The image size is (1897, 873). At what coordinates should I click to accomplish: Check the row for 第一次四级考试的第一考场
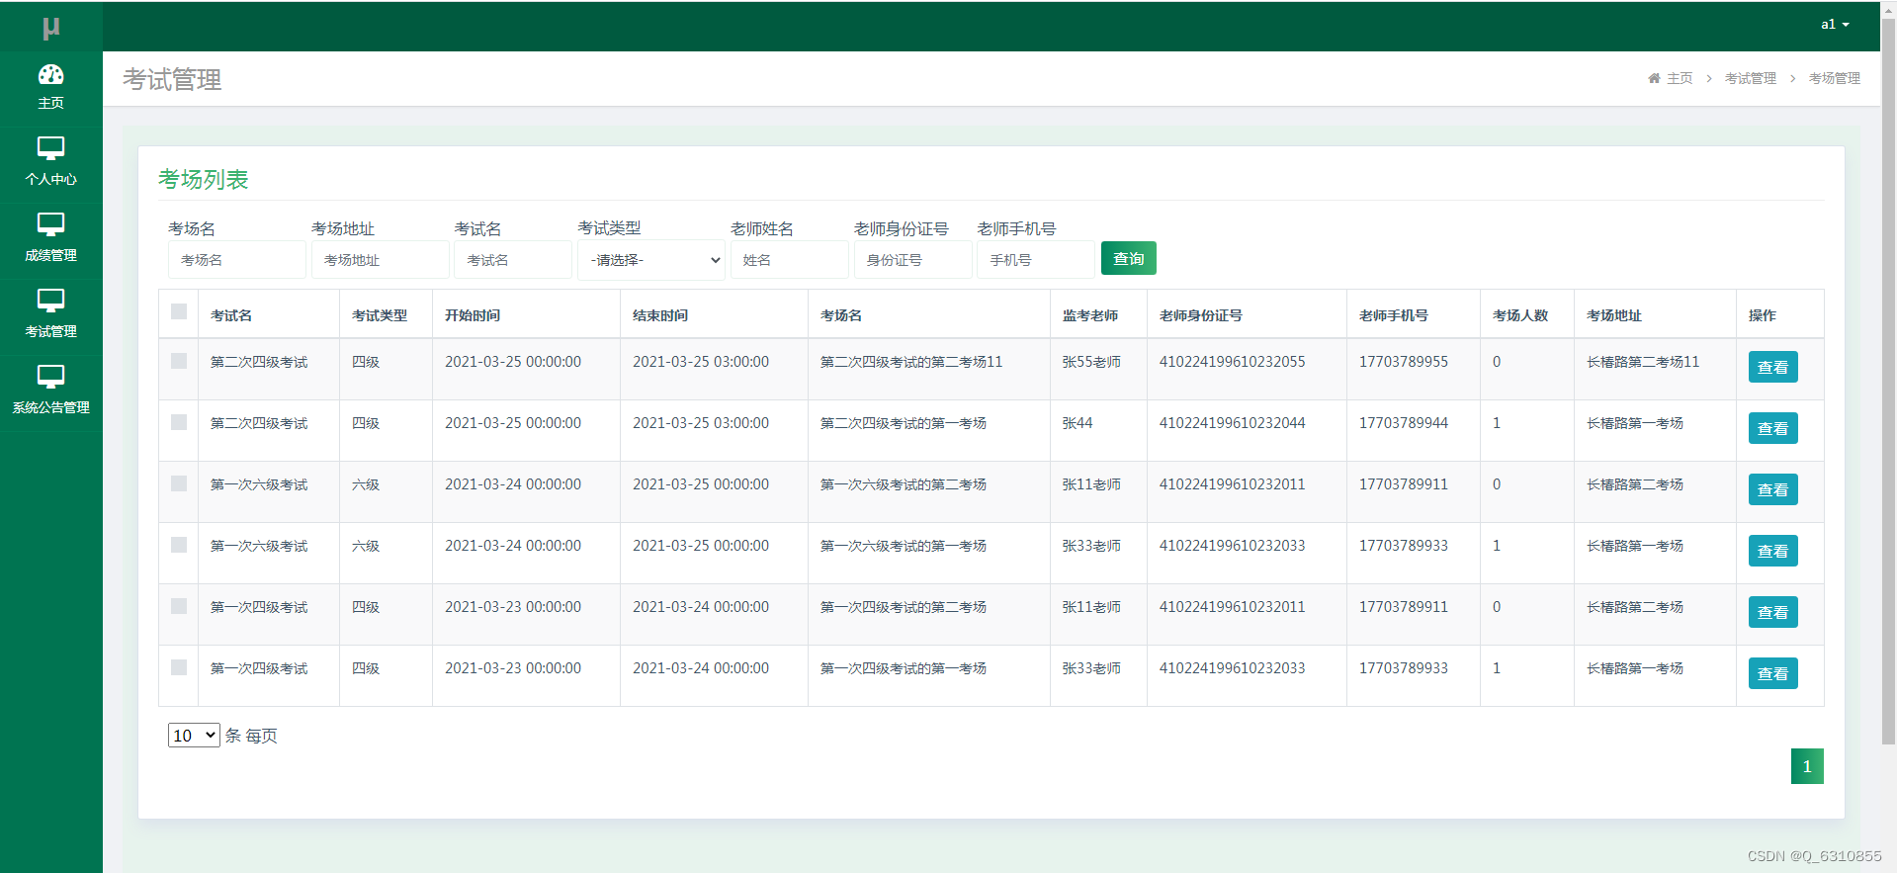[179, 667]
